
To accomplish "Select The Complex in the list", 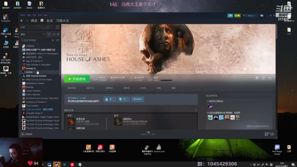I will coord(32,106).
